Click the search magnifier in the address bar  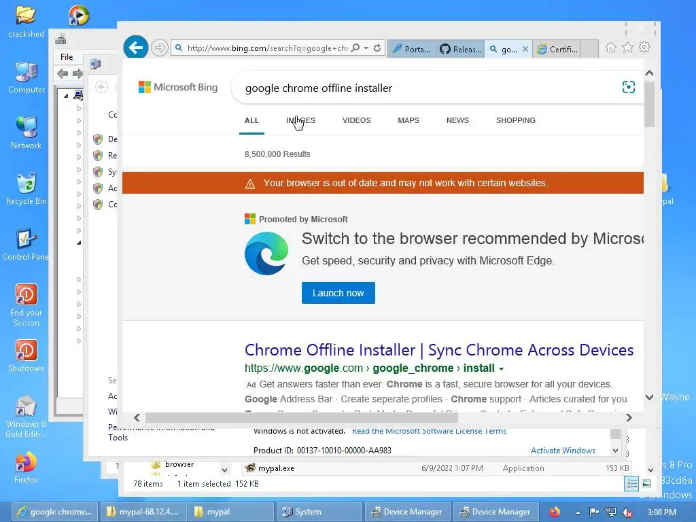(355, 48)
